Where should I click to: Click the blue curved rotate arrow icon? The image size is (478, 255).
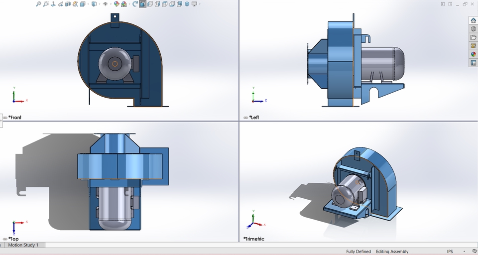(x=135, y=4)
